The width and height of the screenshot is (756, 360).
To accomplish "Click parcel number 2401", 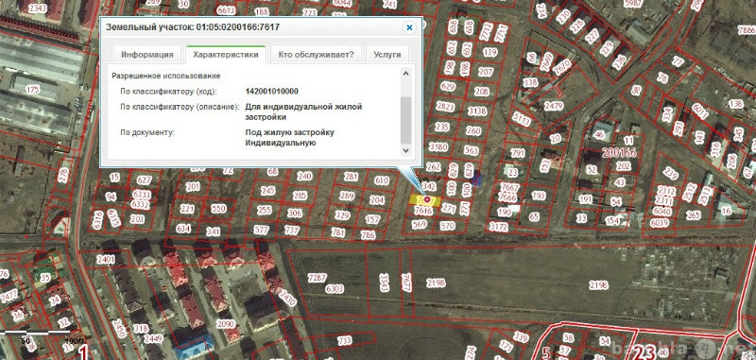I will tap(106, 260).
